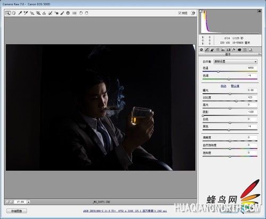Select the Hand tool

(x=14, y=13)
